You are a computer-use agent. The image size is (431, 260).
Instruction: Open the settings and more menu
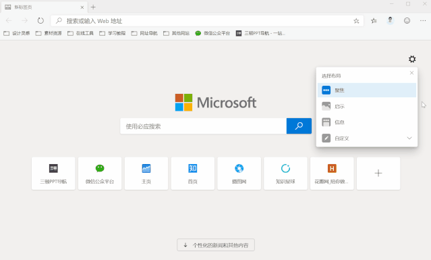point(423,21)
